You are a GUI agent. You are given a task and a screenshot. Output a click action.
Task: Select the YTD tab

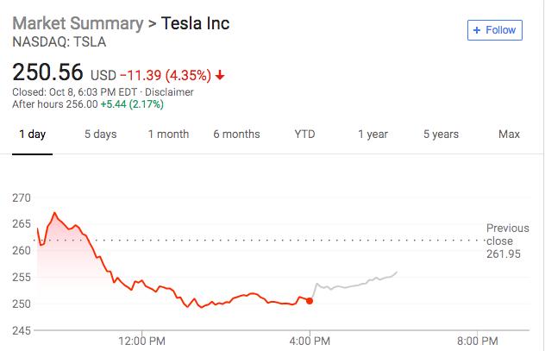pos(304,135)
